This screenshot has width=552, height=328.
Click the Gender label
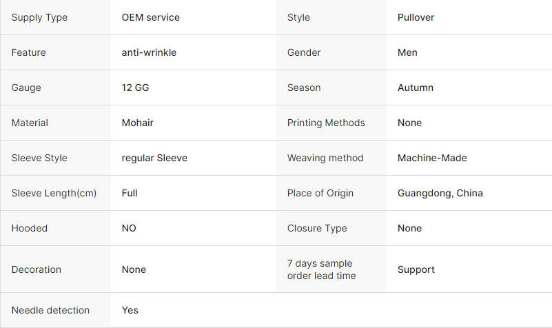pos(304,52)
